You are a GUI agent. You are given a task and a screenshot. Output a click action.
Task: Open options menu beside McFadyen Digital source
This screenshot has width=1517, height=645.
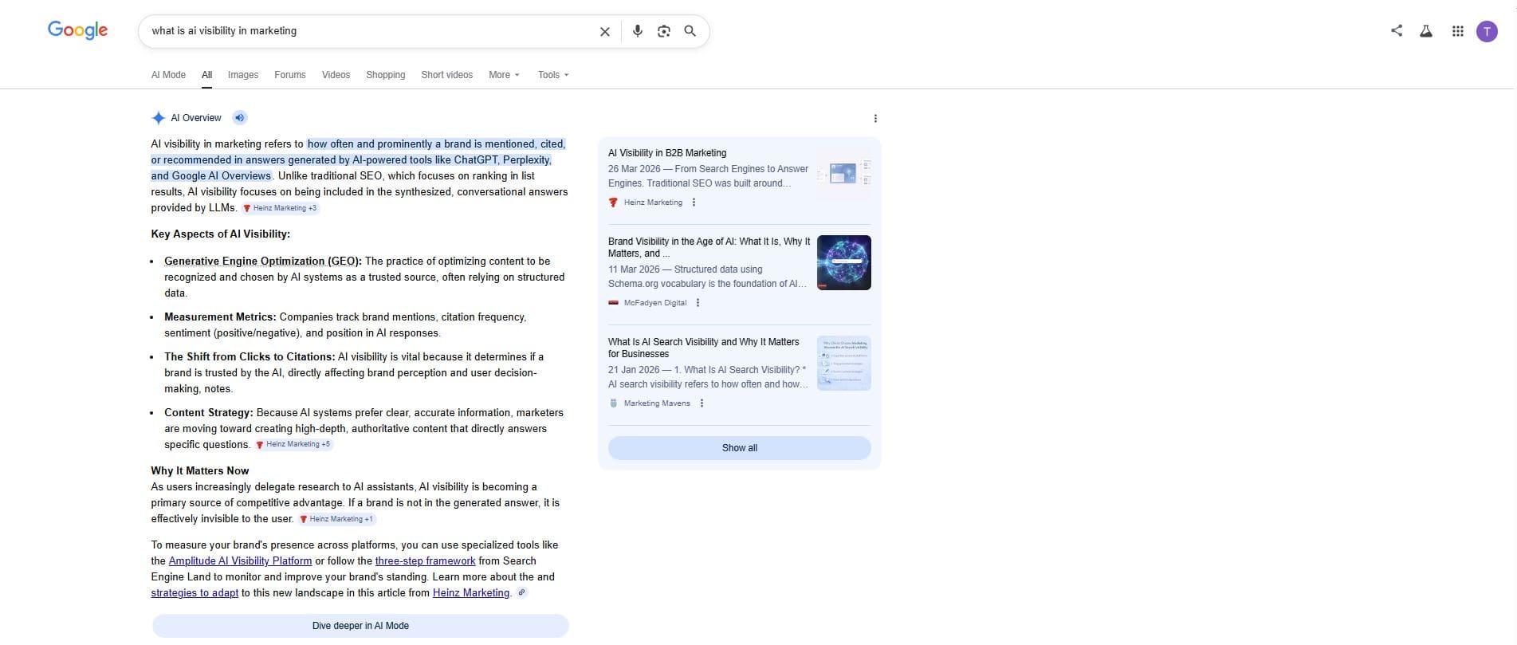(698, 303)
